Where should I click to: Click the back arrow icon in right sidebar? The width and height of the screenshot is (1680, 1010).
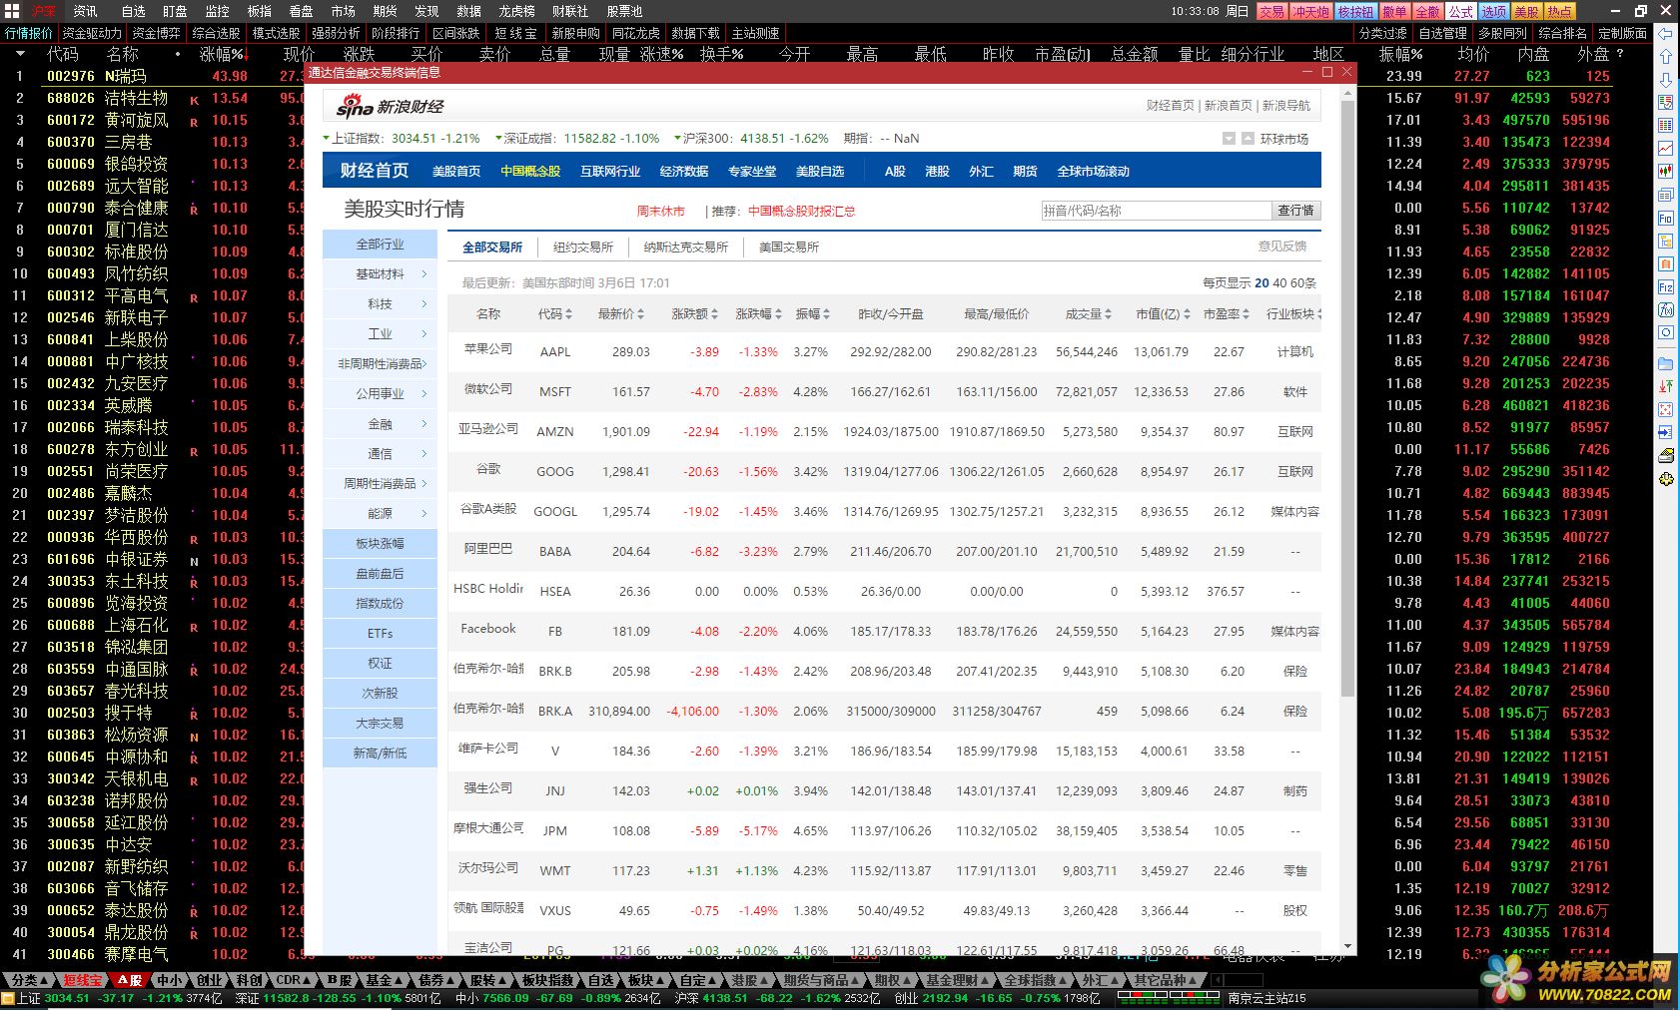click(x=1665, y=34)
